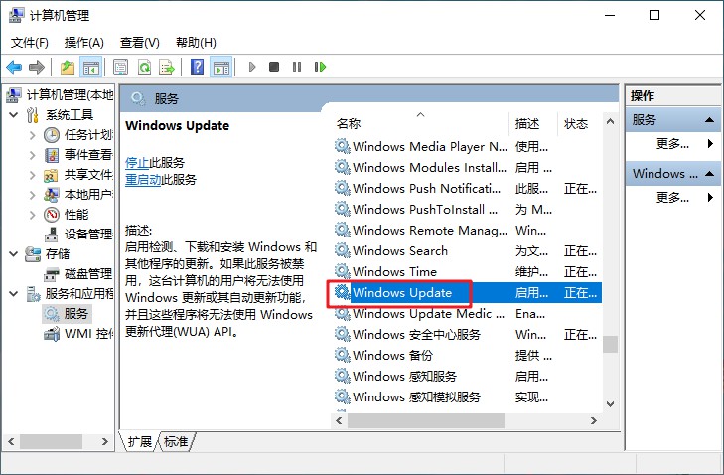Open the 帮助(H) menu
The image size is (724, 475).
pos(196,43)
